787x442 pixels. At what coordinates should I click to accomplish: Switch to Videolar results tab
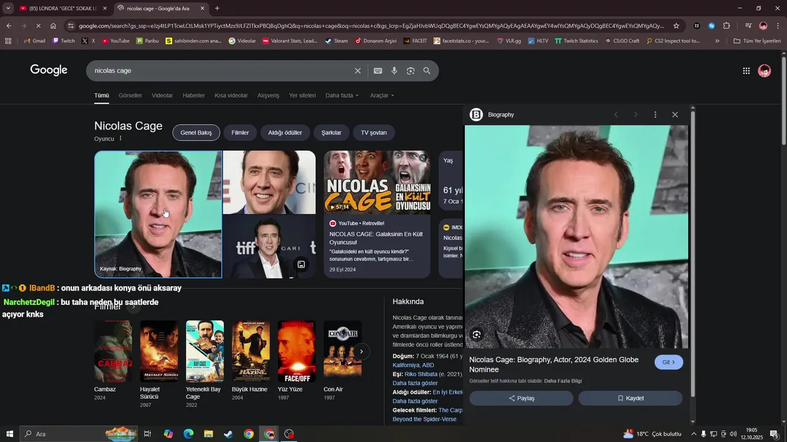point(162,96)
